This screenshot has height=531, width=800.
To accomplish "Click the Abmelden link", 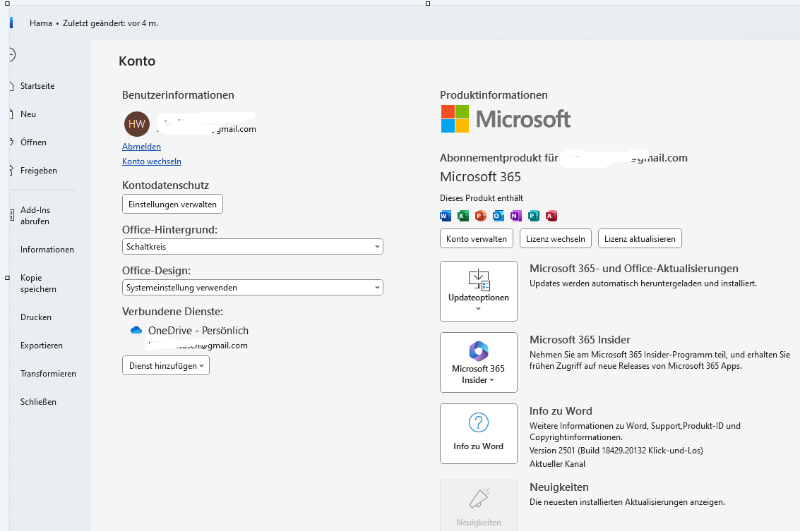I will [x=141, y=147].
